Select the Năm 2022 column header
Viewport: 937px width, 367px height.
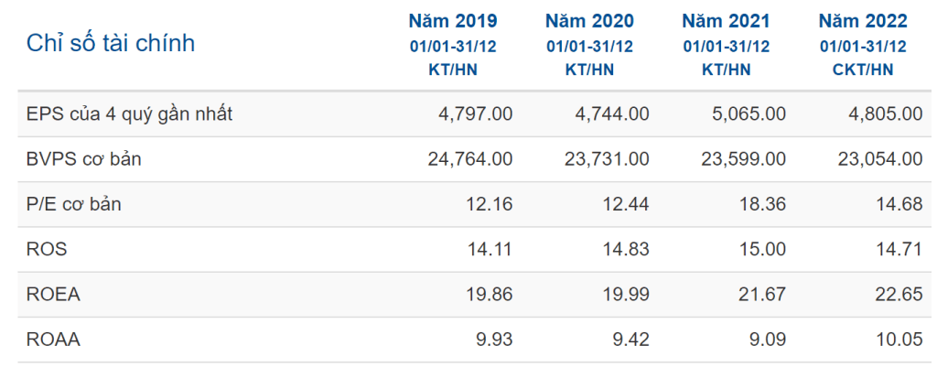(x=863, y=21)
